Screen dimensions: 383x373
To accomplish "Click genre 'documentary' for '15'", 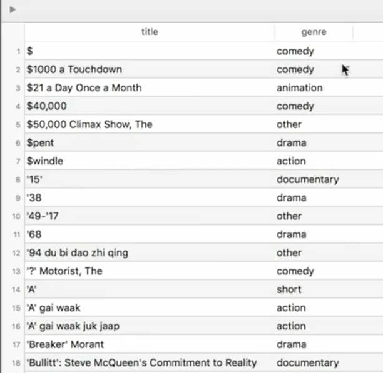I will tap(308, 180).
